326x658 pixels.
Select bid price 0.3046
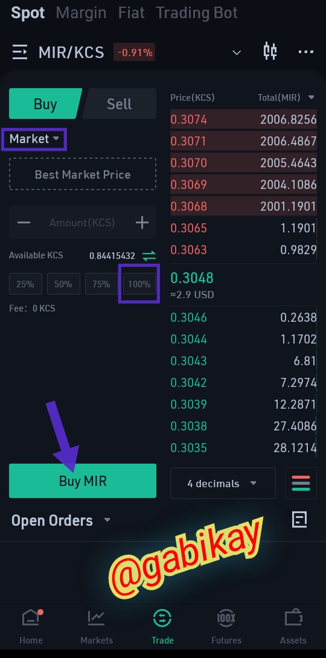(x=189, y=318)
